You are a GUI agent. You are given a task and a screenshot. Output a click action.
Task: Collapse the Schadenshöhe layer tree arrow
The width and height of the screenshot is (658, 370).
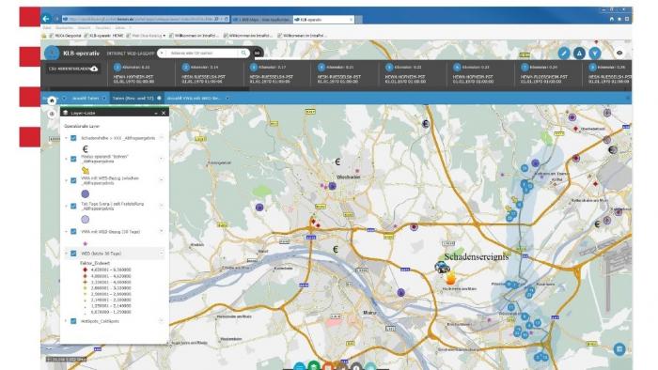pyautogui.click(x=66, y=138)
